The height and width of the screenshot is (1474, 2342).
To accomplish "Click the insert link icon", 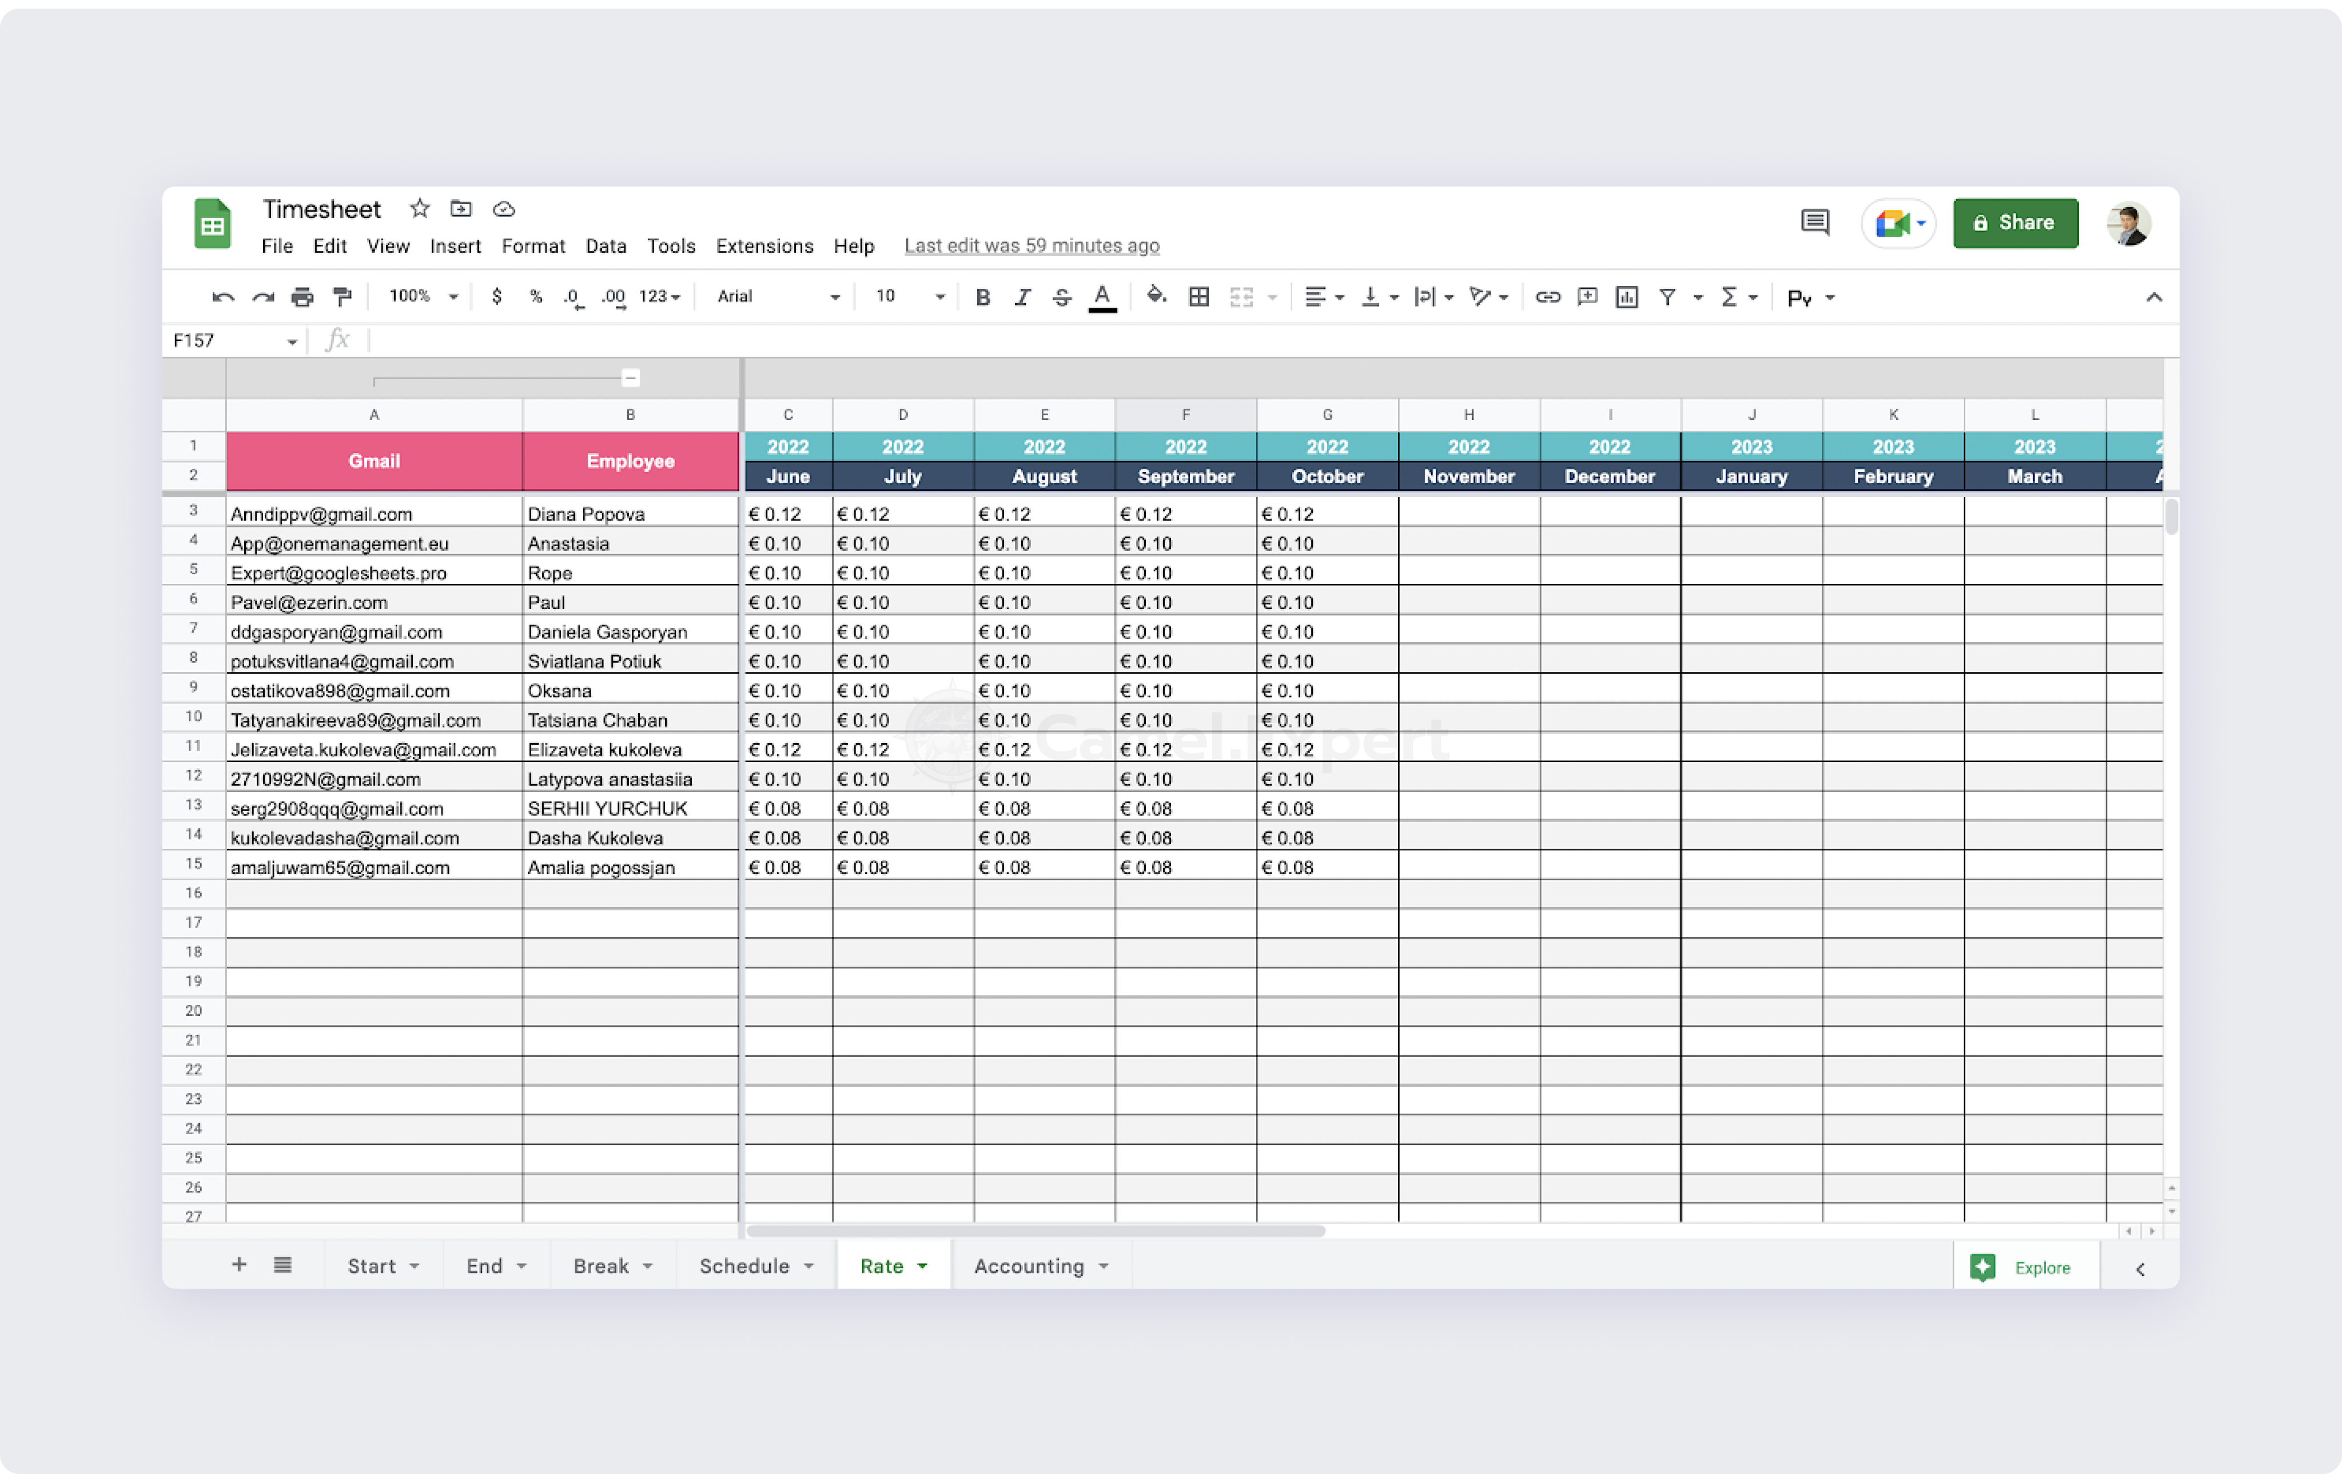I will click(x=1547, y=297).
